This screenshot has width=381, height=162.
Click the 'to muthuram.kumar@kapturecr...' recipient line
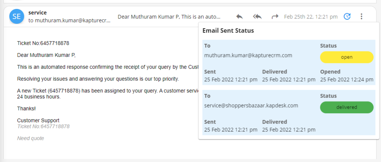click(x=69, y=20)
